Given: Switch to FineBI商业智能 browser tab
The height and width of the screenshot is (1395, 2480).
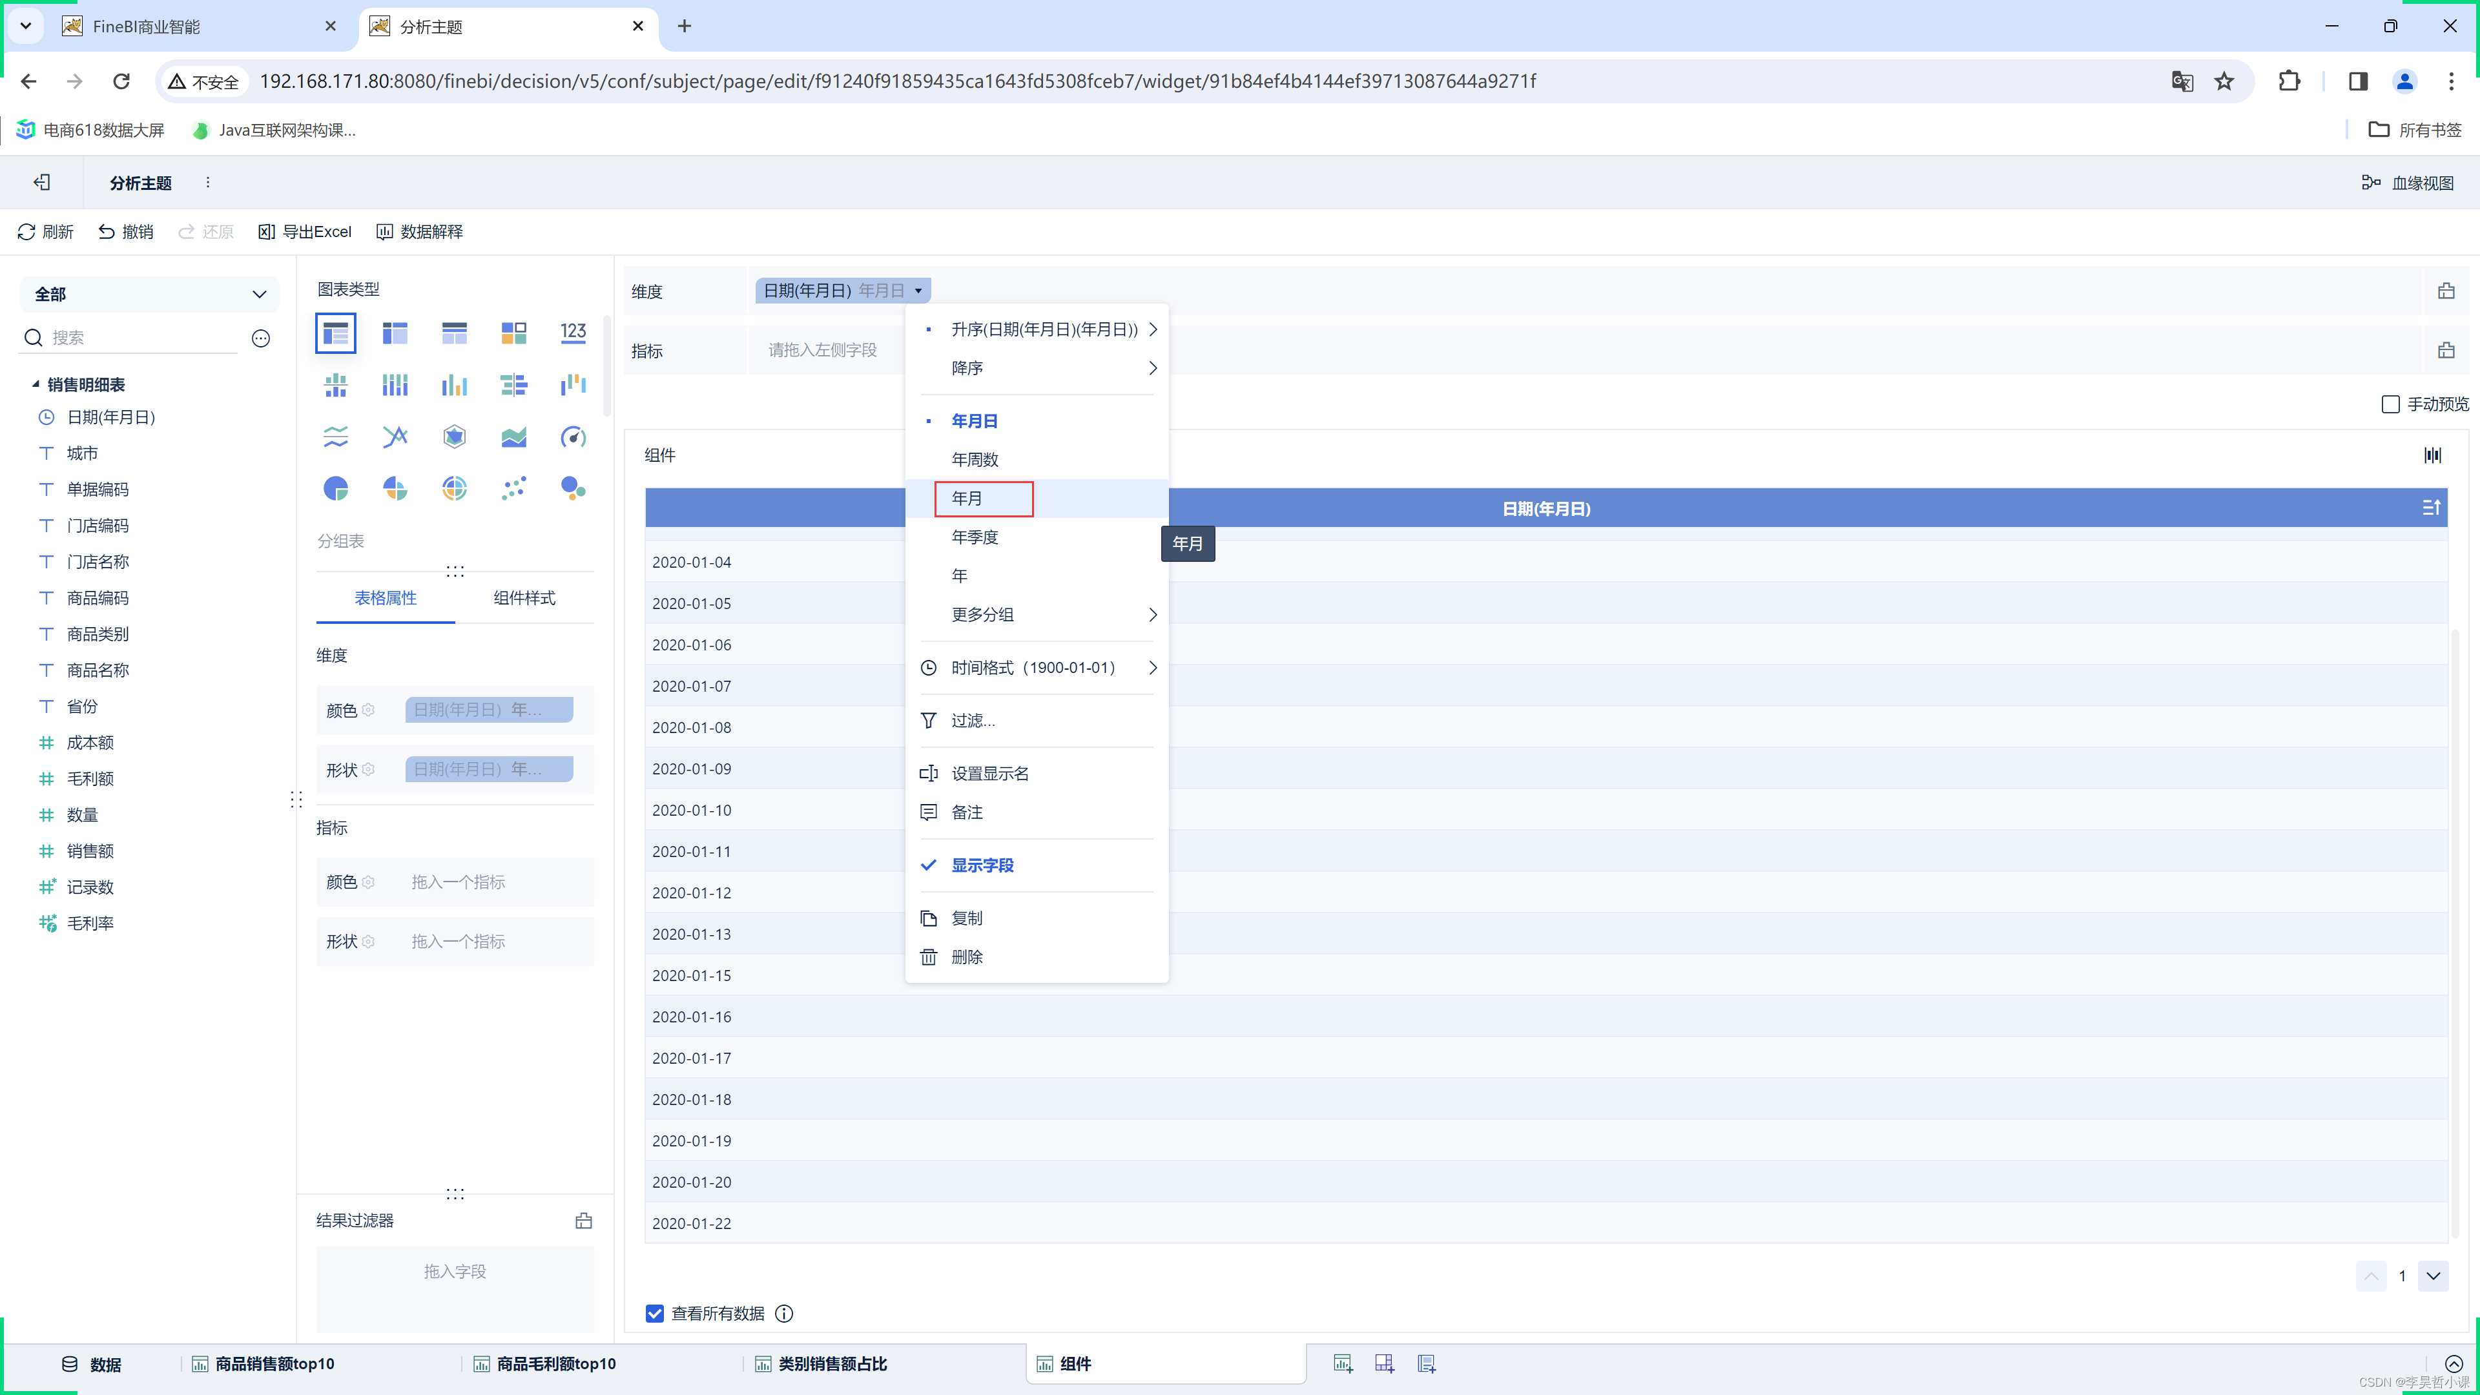Looking at the screenshot, I should pyautogui.click(x=200, y=26).
